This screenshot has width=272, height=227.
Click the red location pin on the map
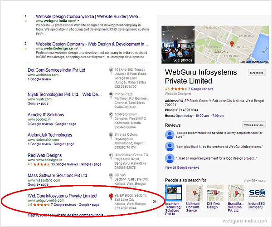(232, 44)
